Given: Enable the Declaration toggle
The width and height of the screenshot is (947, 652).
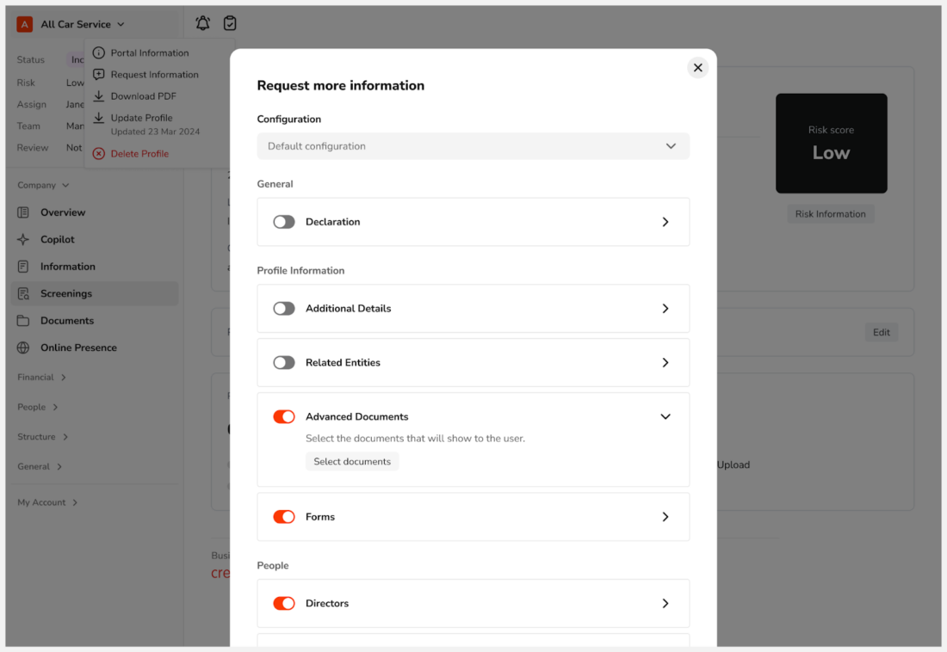Looking at the screenshot, I should (x=284, y=222).
